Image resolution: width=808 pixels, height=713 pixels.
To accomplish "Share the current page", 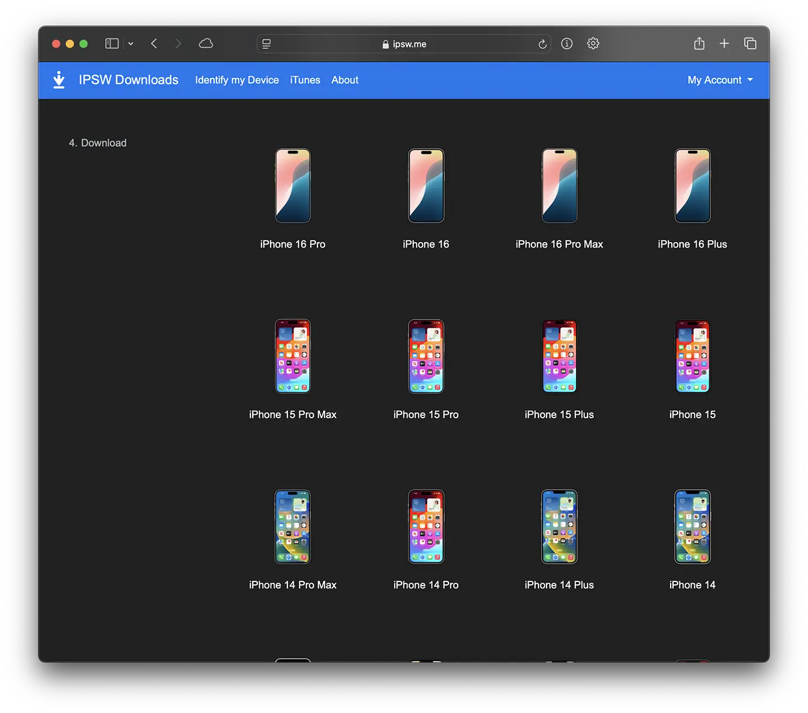I will (699, 43).
